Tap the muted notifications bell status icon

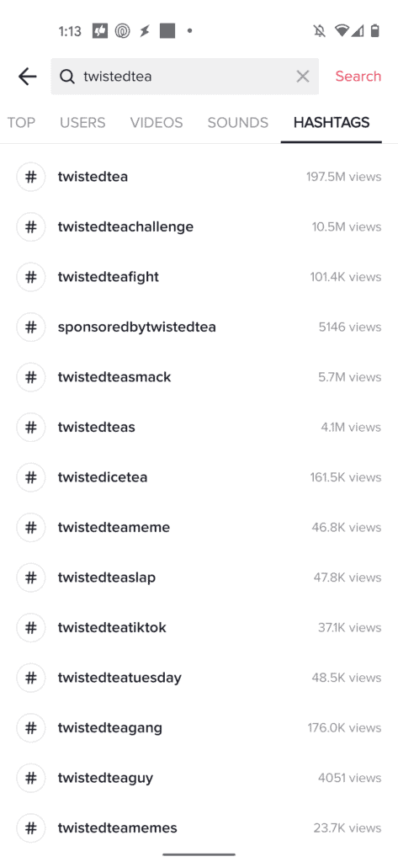coord(320,31)
